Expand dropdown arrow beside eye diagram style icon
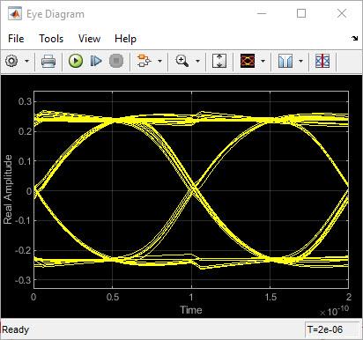This screenshot has height=340, width=363. coord(263,61)
